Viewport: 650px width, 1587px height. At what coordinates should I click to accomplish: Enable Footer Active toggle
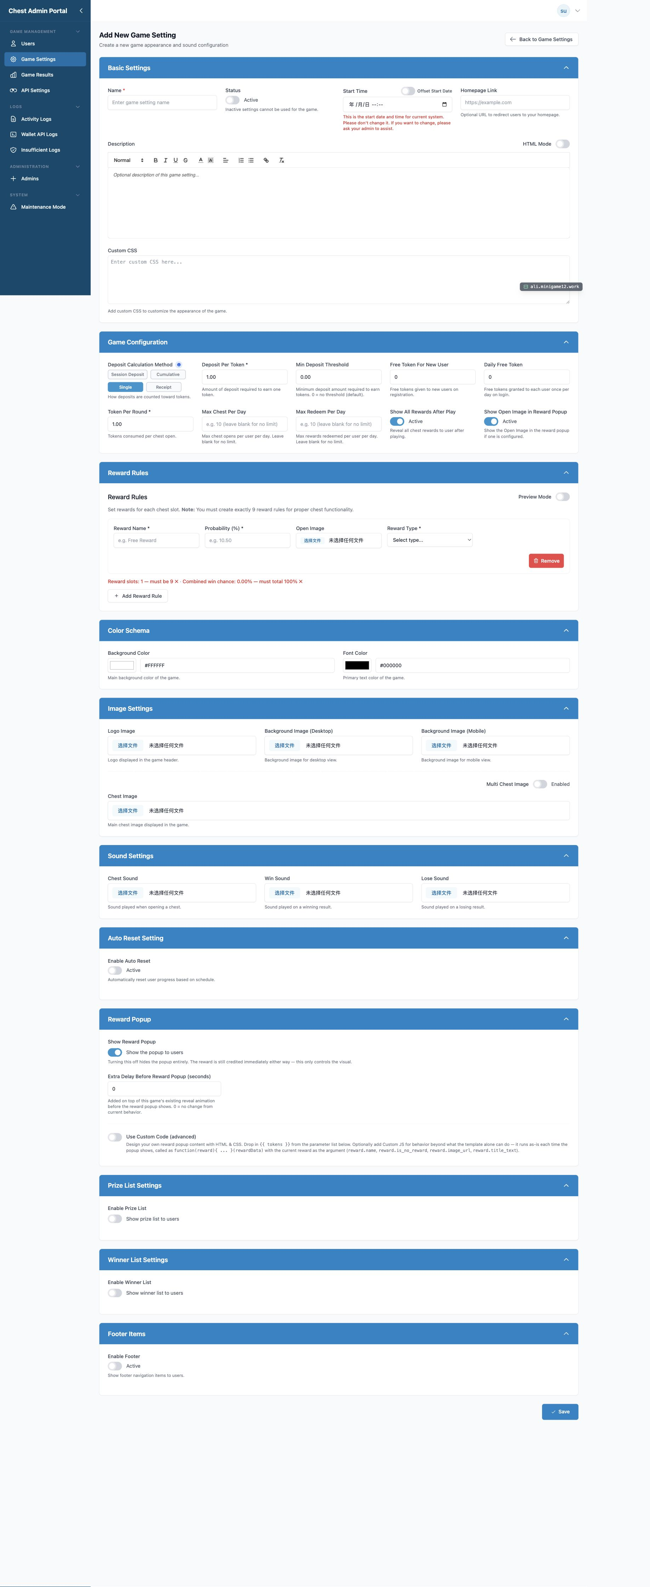[x=115, y=1366]
